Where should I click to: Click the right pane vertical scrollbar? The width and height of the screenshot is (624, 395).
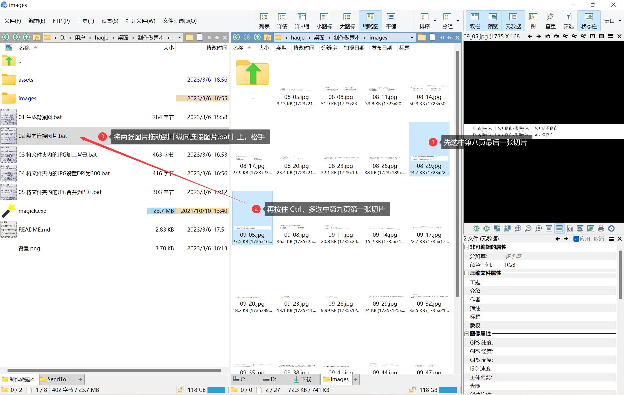pos(458,173)
